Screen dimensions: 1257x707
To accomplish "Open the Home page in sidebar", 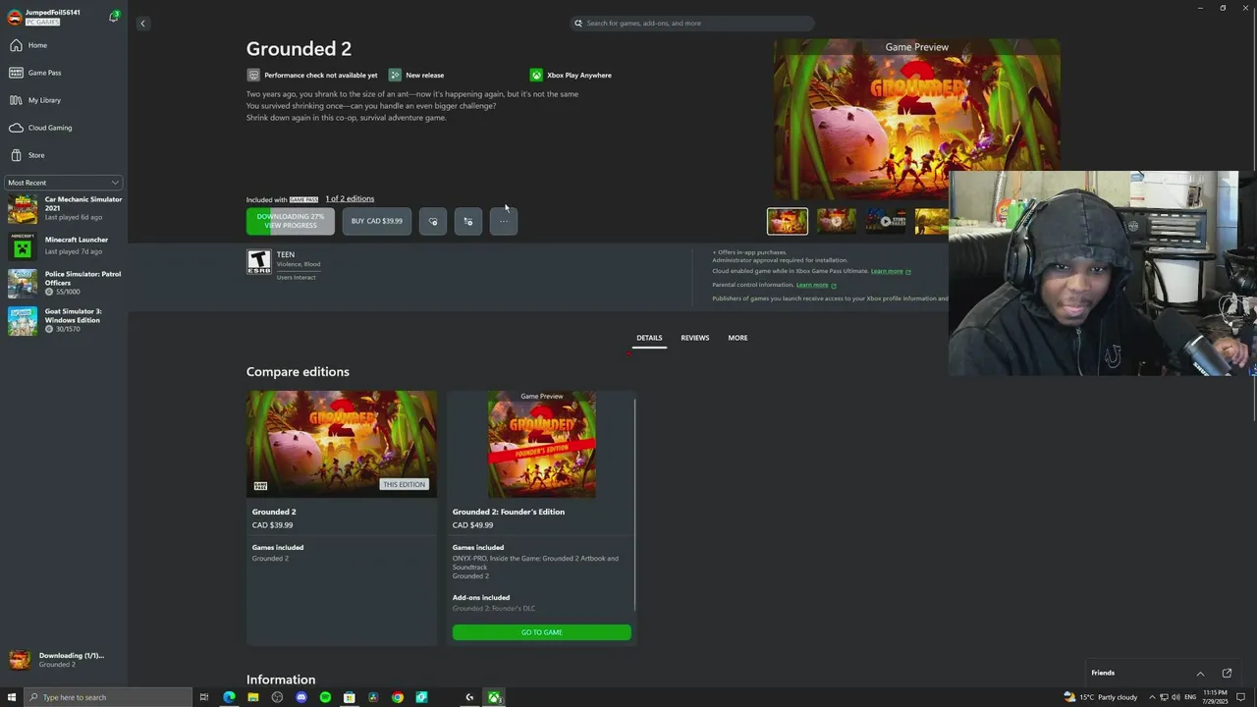I will 37,45.
